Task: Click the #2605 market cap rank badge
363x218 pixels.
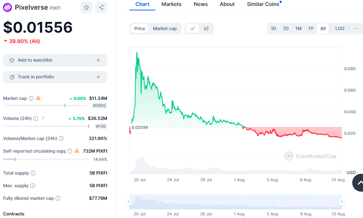Action: click(x=99, y=106)
